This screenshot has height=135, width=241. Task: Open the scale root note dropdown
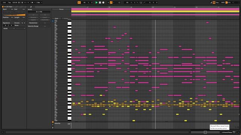(12, 28)
